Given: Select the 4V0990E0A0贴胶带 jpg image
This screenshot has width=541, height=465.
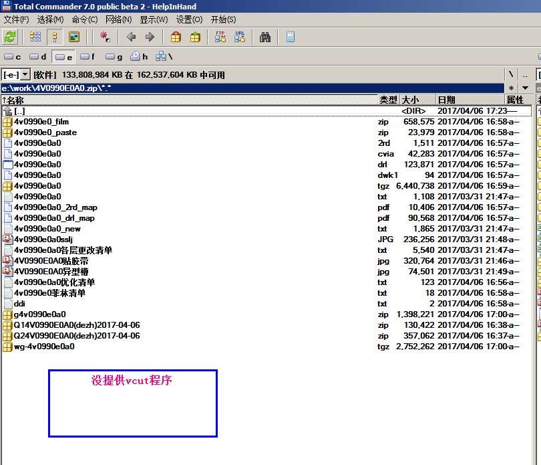Looking at the screenshot, I should 266,261.
